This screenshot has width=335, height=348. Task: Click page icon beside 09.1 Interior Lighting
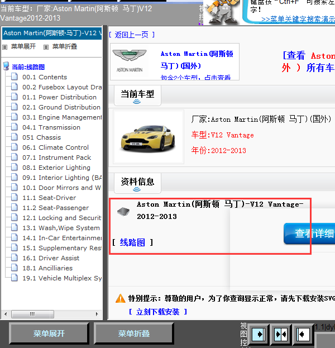pyautogui.click(x=15, y=177)
